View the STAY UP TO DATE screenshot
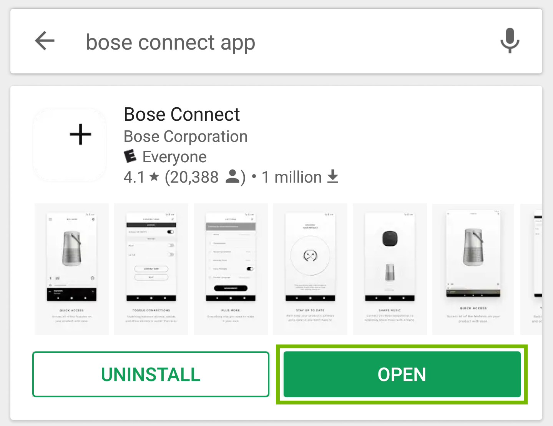553x426 pixels. pyautogui.click(x=310, y=269)
